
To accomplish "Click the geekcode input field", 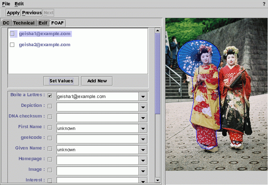I will coord(97,139).
